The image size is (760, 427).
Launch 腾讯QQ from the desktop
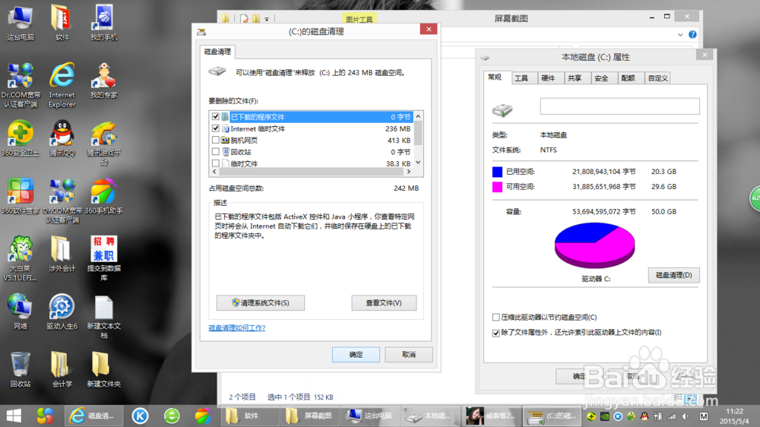click(x=62, y=138)
